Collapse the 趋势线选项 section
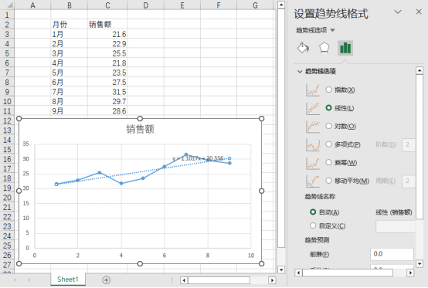 click(x=300, y=72)
